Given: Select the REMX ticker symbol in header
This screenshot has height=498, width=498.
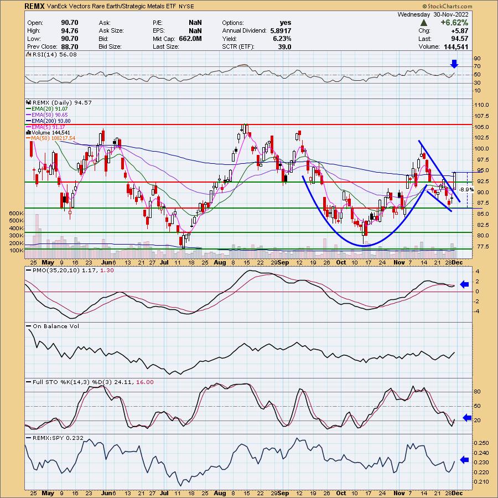Looking at the screenshot, I should click(x=34, y=6).
